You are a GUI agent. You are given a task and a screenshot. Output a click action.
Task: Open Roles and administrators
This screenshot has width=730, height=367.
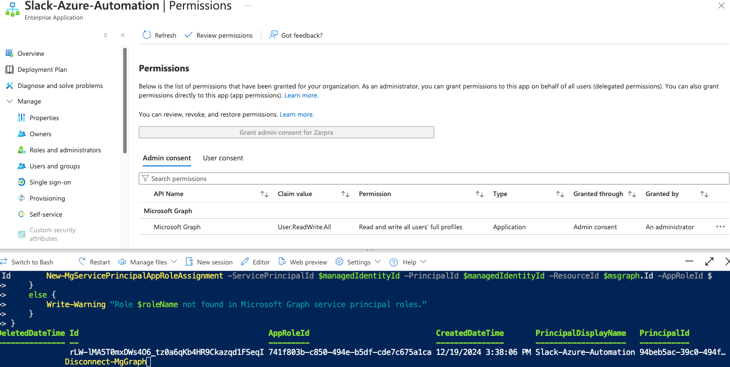[65, 150]
